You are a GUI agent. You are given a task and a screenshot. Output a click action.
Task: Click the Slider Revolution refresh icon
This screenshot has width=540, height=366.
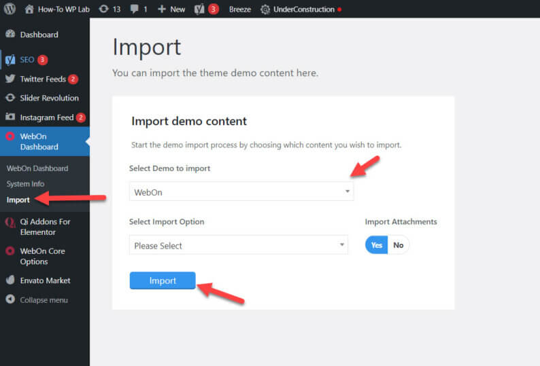coord(10,98)
